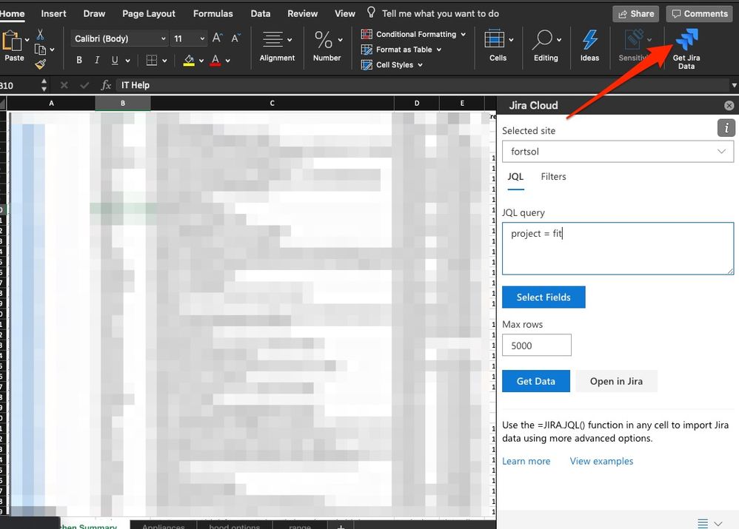
Task: Increase font size with large A icon
Action: [217, 38]
